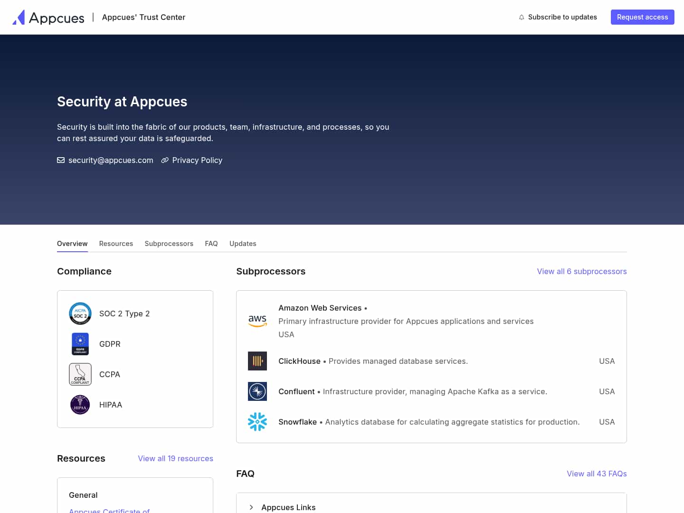Click the security@appcues.com email link
This screenshot has height=513, width=684.
(110, 161)
